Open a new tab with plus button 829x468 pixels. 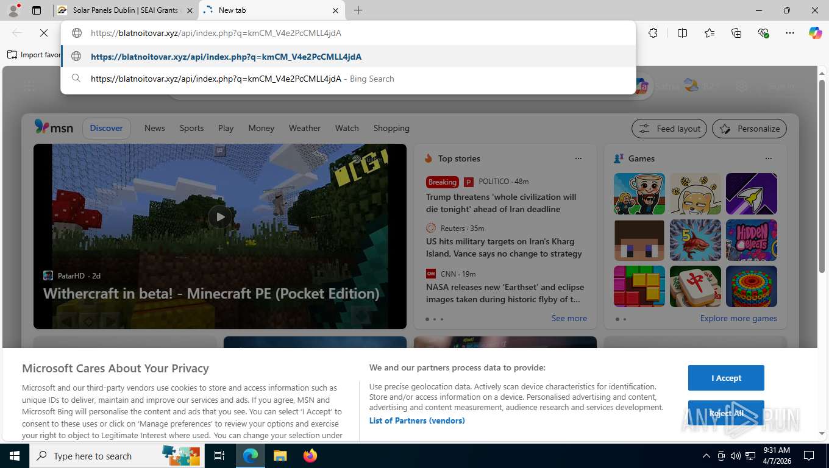click(358, 10)
